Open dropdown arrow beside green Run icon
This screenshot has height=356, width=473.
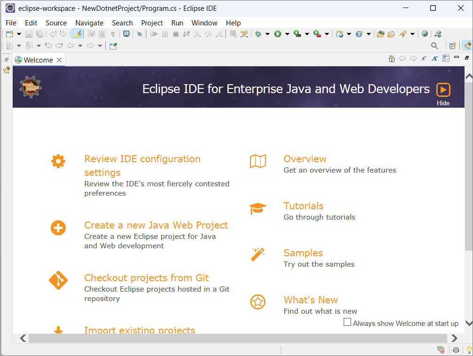tap(287, 34)
